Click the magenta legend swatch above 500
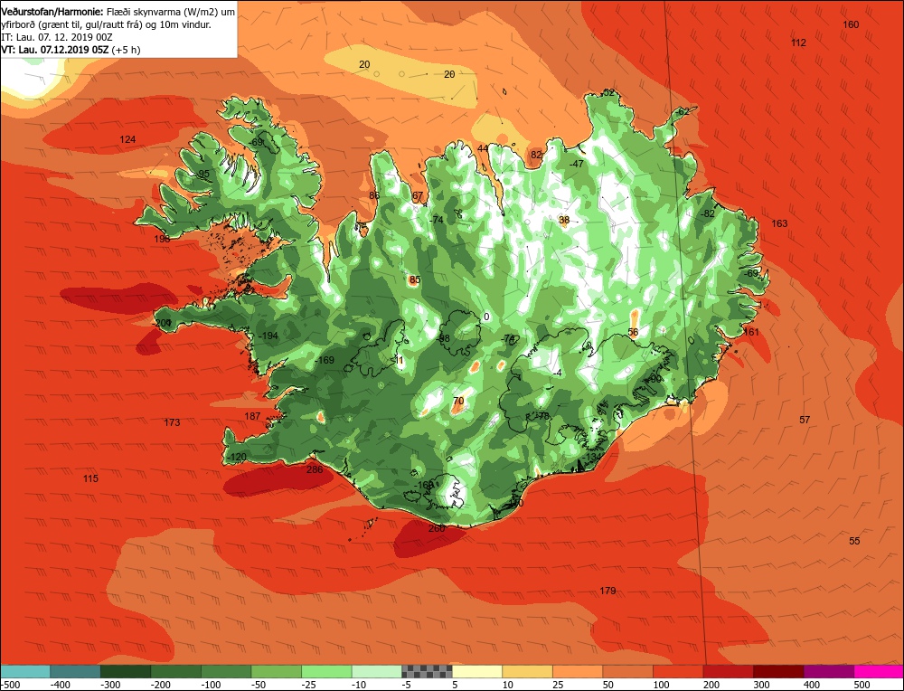 click(880, 671)
